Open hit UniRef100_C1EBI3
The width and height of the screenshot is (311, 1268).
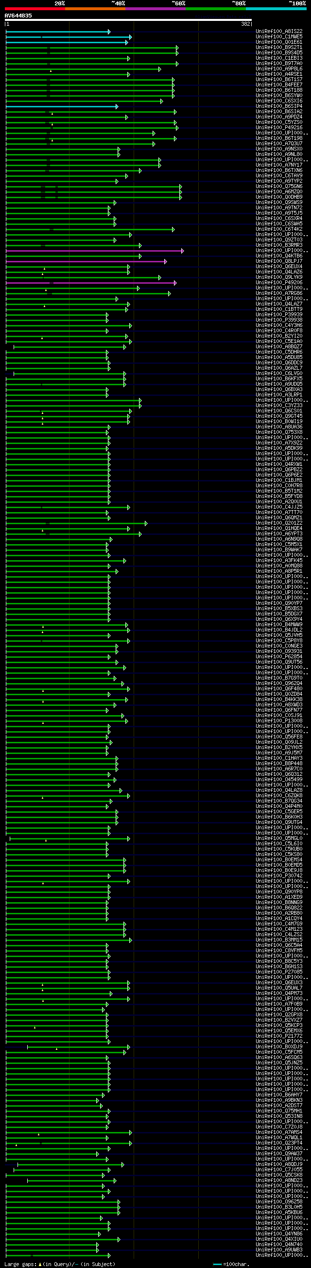279,58
